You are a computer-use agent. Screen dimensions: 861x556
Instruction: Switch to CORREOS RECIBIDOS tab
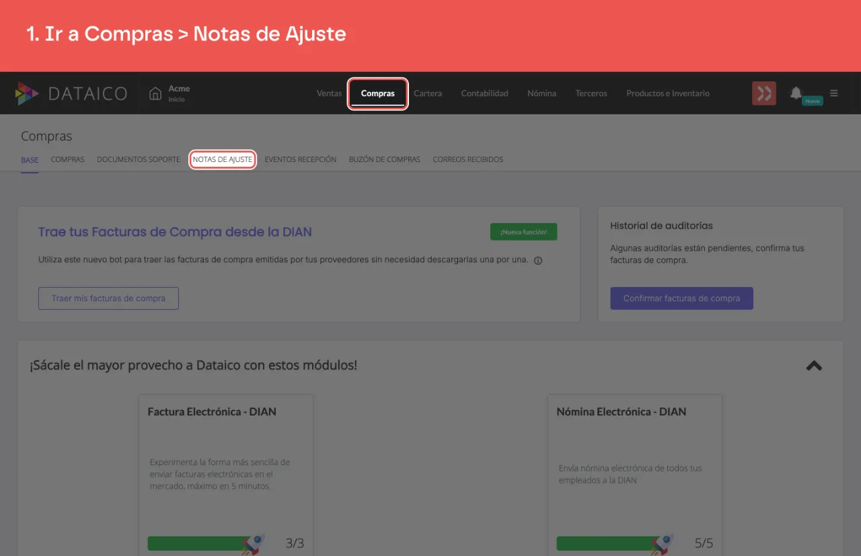tap(468, 160)
